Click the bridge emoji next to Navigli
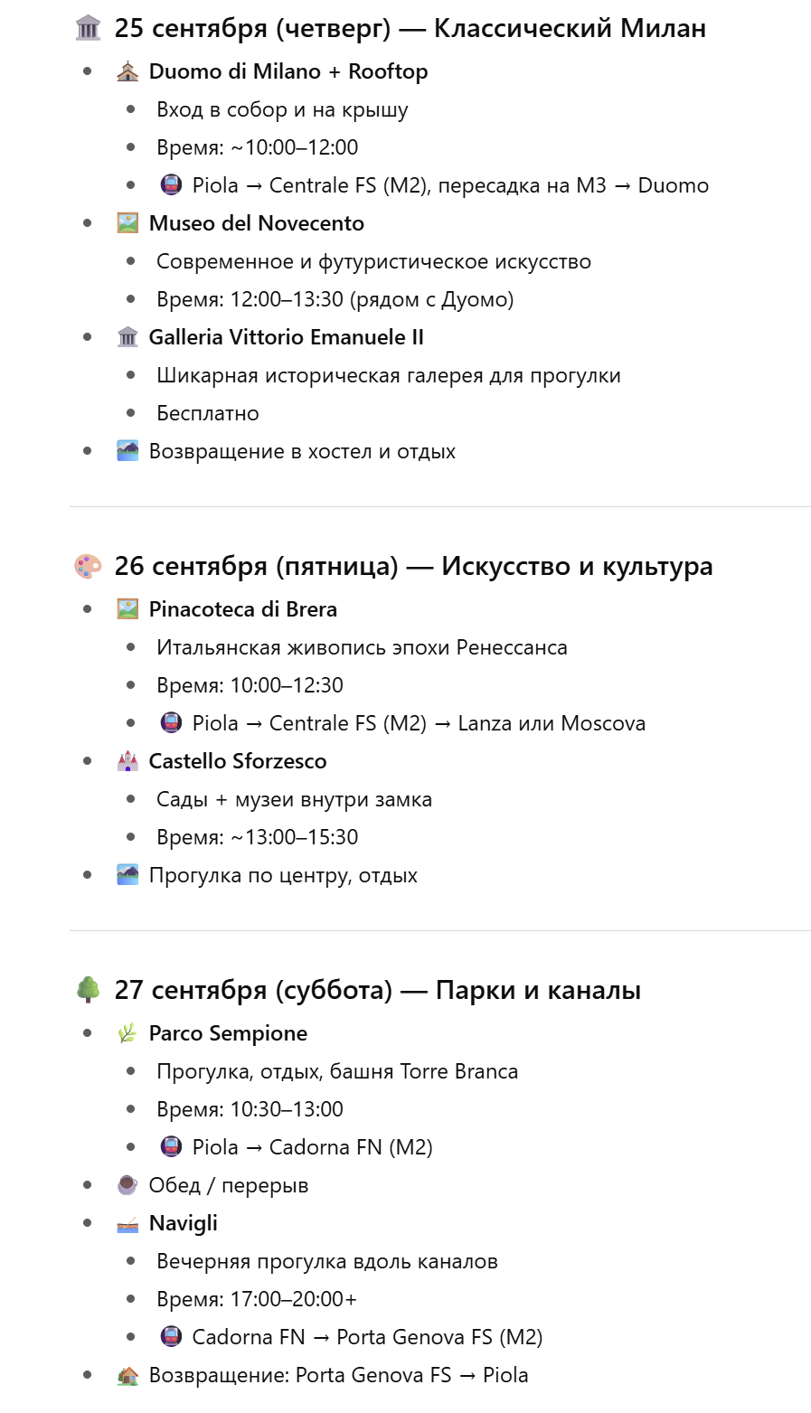811x1413 pixels. click(127, 1223)
